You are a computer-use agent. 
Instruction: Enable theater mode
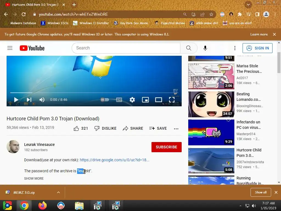pos(159,99)
